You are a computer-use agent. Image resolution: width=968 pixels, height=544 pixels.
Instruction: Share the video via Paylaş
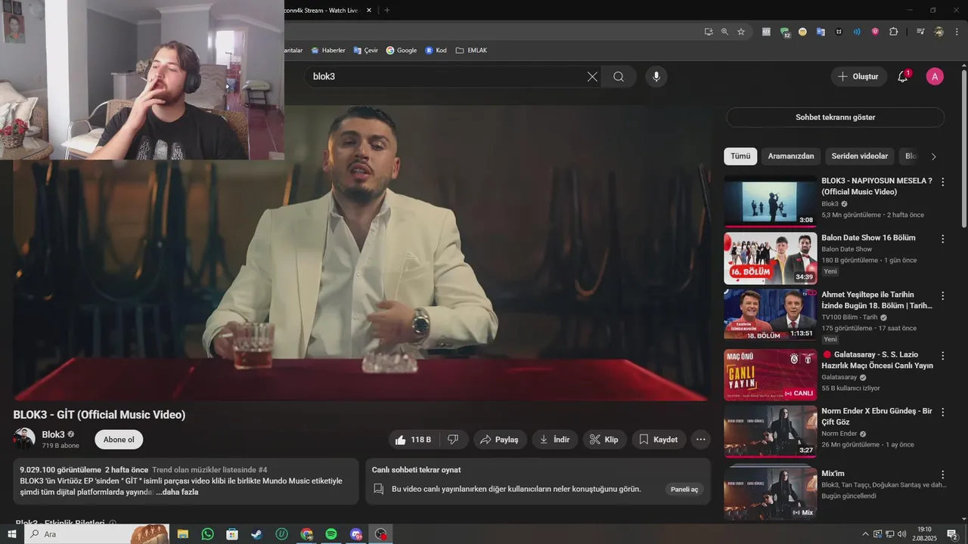click(500, 439)
